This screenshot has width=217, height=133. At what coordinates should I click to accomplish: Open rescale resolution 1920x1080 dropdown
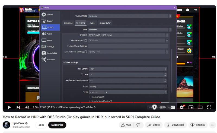tap(128, 41)
